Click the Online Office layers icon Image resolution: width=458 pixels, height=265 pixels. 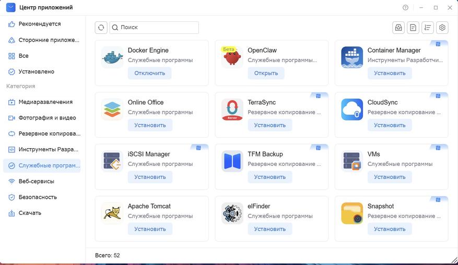click(112, 110)
